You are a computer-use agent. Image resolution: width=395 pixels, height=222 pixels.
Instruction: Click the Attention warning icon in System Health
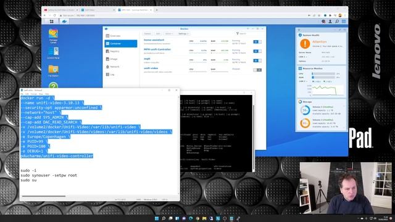click(305, 44)
